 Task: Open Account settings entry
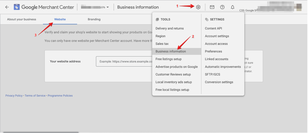tap(217, 36)
